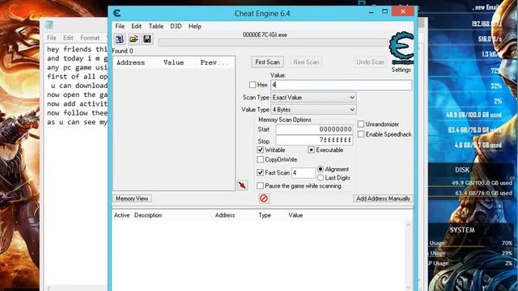Click the Value input field
518x291 pixels.
pos(342,85)
